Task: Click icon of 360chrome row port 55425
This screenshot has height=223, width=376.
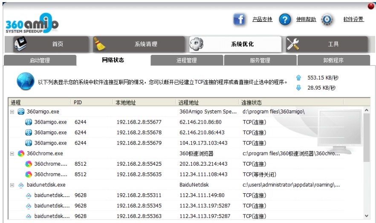Action: click(29, 164)
